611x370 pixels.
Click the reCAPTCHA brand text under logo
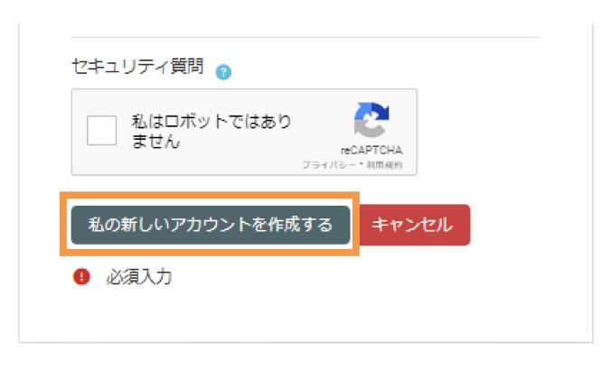371,150
